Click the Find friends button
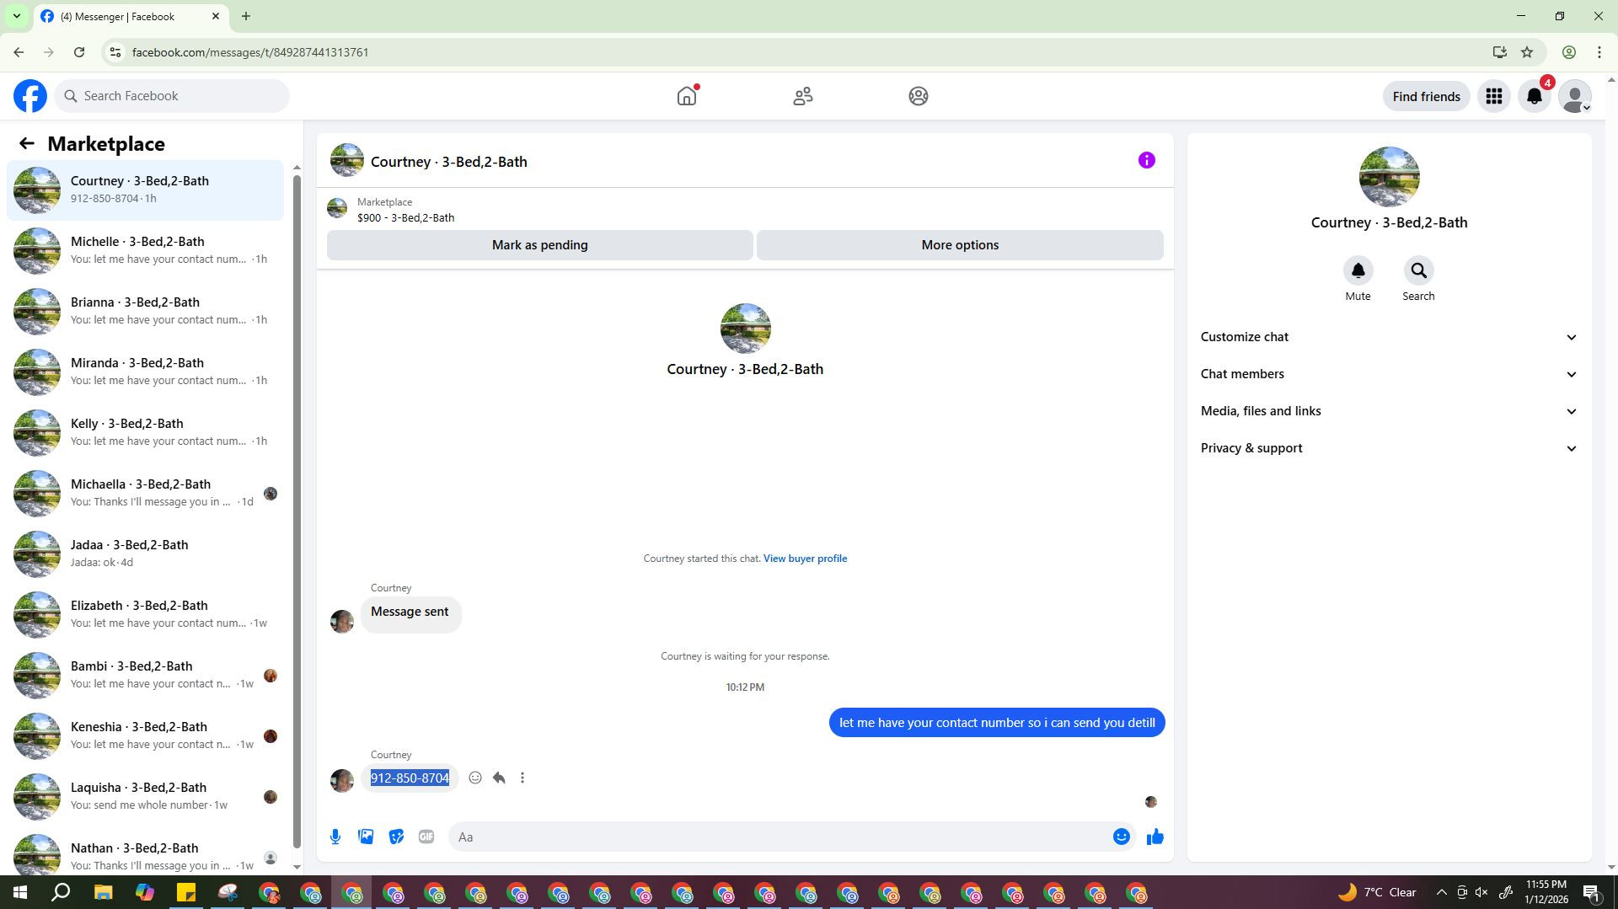The height and width of the screenshot is (909, 1618). tap(1426, 96)
